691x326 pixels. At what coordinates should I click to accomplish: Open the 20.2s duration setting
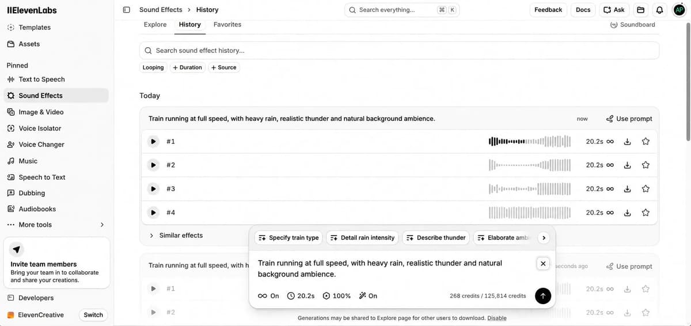pos(301,296)
